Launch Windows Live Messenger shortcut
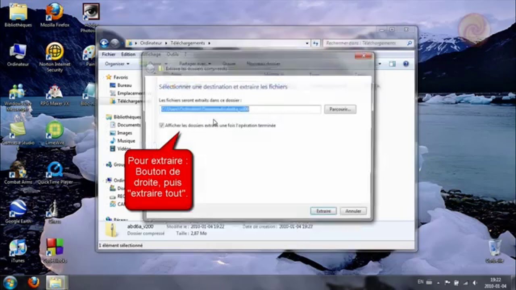Image resolution: width=516 pixels, height=290 pixels. pyautogui.click(x=18, y=97)
